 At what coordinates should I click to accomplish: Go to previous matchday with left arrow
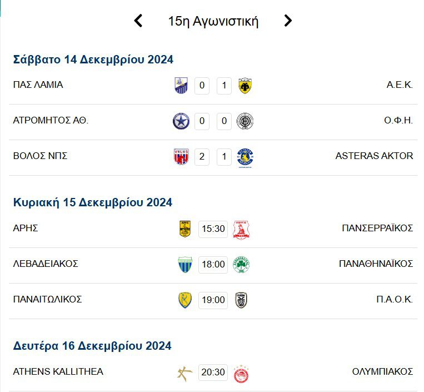point(138,21)
